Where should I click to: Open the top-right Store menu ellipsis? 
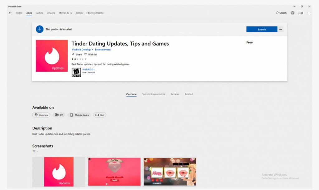click(x=309, y=13)
